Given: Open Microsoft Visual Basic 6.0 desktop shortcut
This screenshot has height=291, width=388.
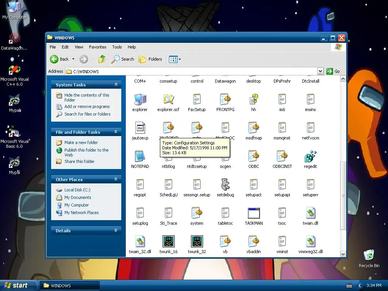Looking at the screenshot, I should (14, 137).
